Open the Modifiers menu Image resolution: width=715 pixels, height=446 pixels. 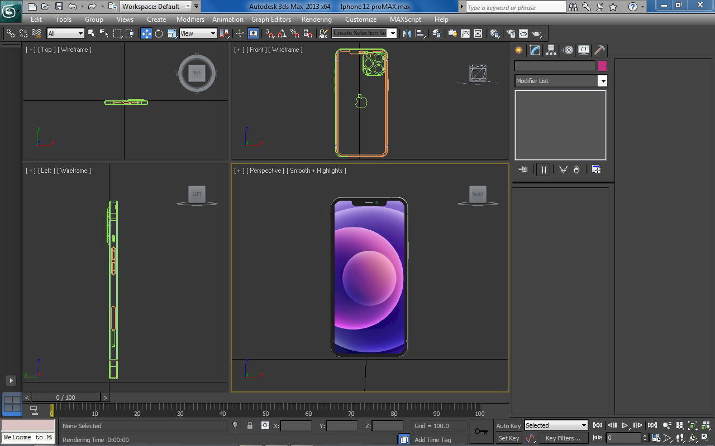point(190,20)
